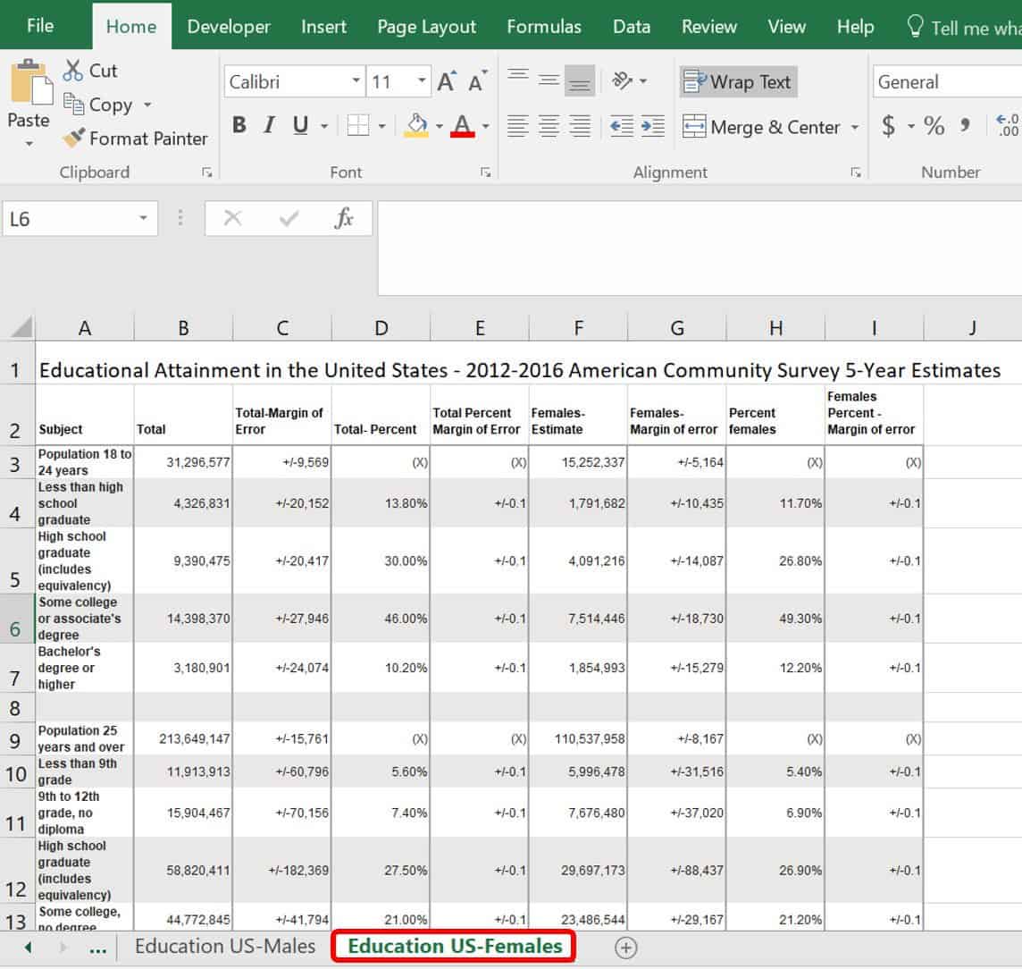This screenshot has height=969, width=1022.
Task: Decrease the cell indent
Action: (x=621, y=125)
